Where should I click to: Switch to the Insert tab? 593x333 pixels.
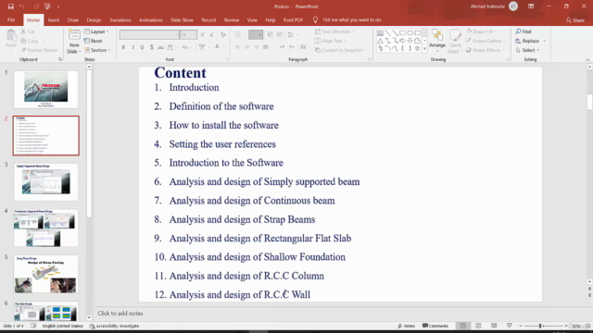[54, 20]
